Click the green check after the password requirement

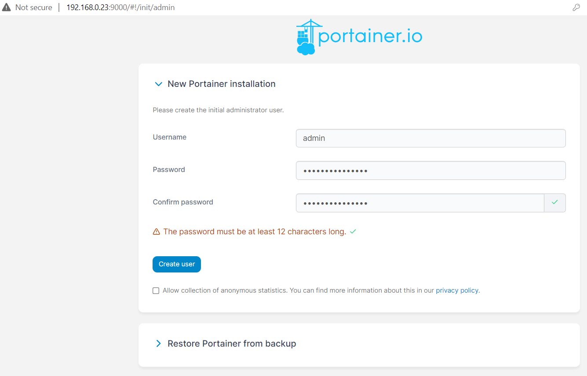point(353,231)
